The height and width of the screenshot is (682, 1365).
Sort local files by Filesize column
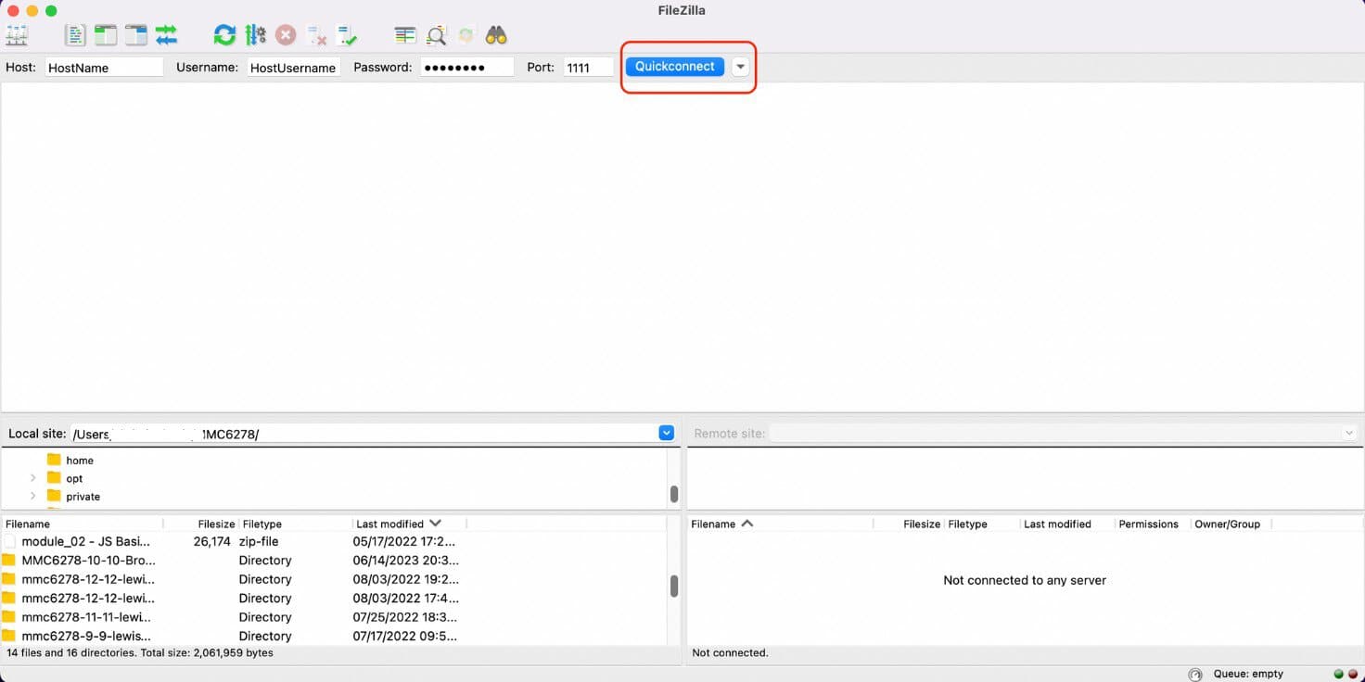(x=201, y=524)
